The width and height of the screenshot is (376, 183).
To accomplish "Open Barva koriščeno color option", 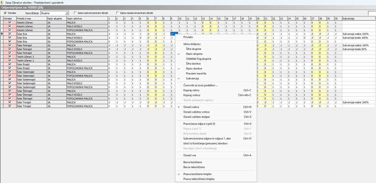I will point(192,163).
